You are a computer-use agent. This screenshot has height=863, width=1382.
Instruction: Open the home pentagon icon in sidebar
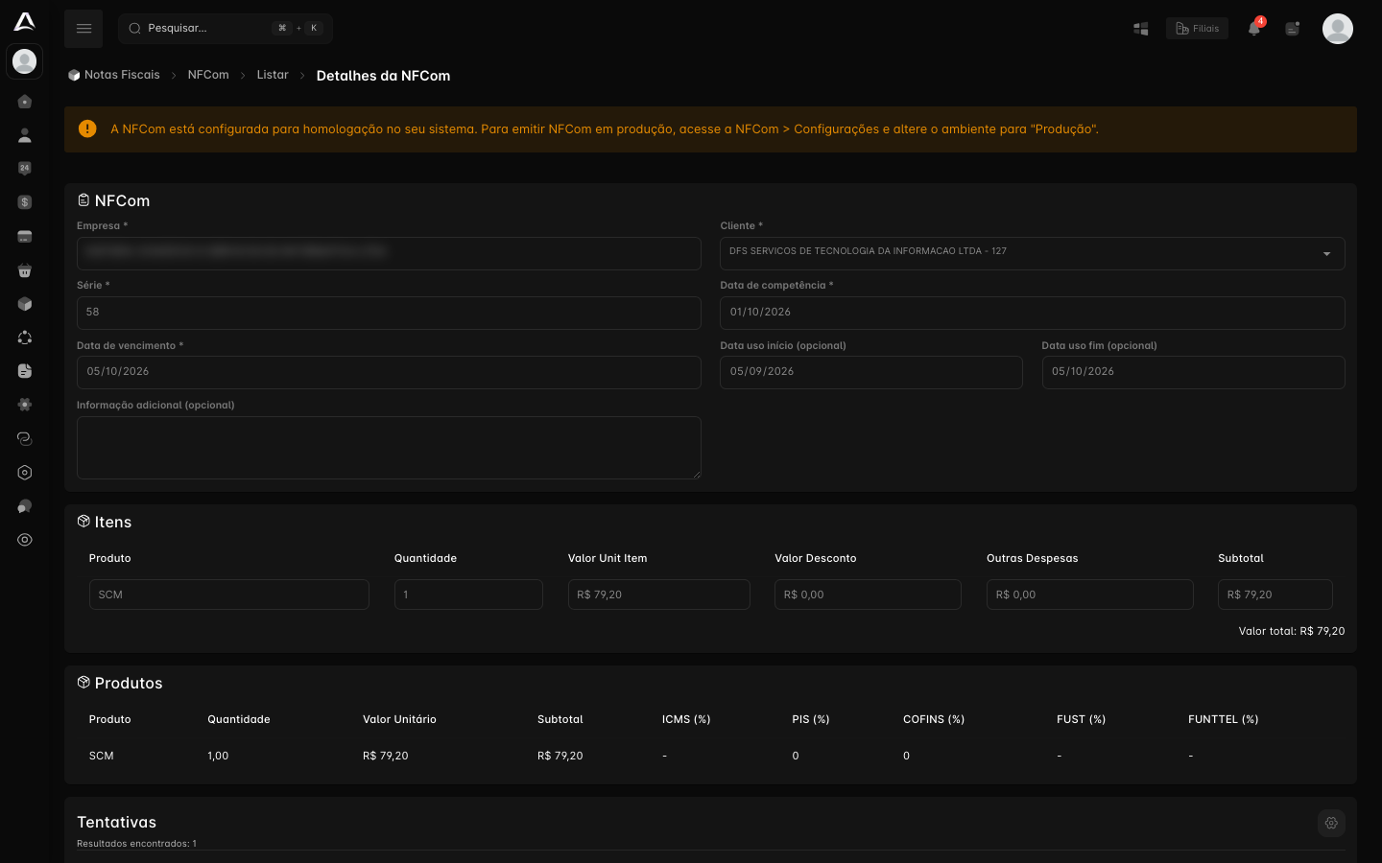pos(25,102)
